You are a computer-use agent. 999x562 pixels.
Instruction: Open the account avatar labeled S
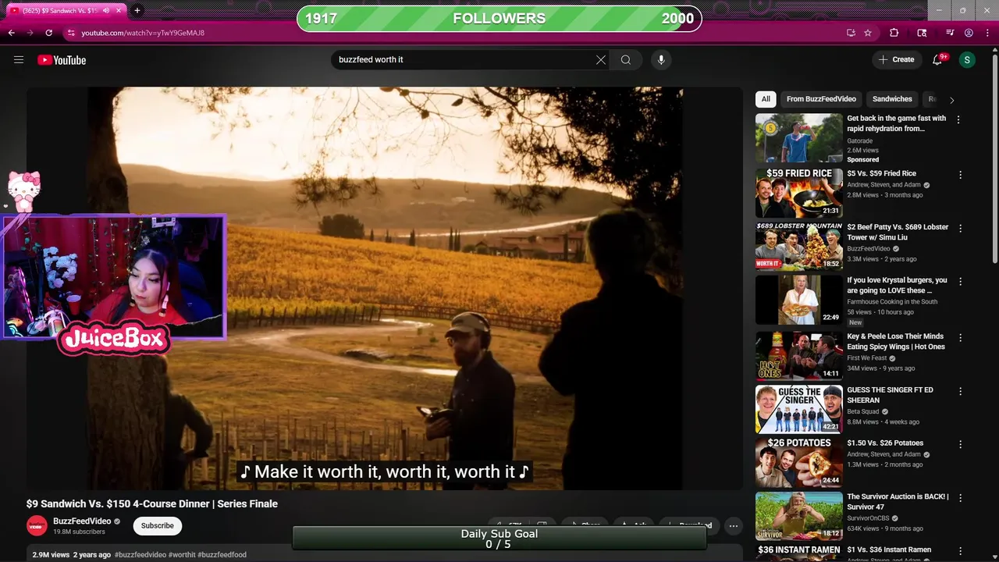[967, 59]
